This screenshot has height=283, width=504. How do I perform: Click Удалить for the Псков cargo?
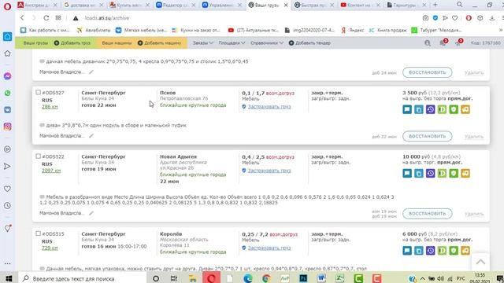click(x=474, y=137)
